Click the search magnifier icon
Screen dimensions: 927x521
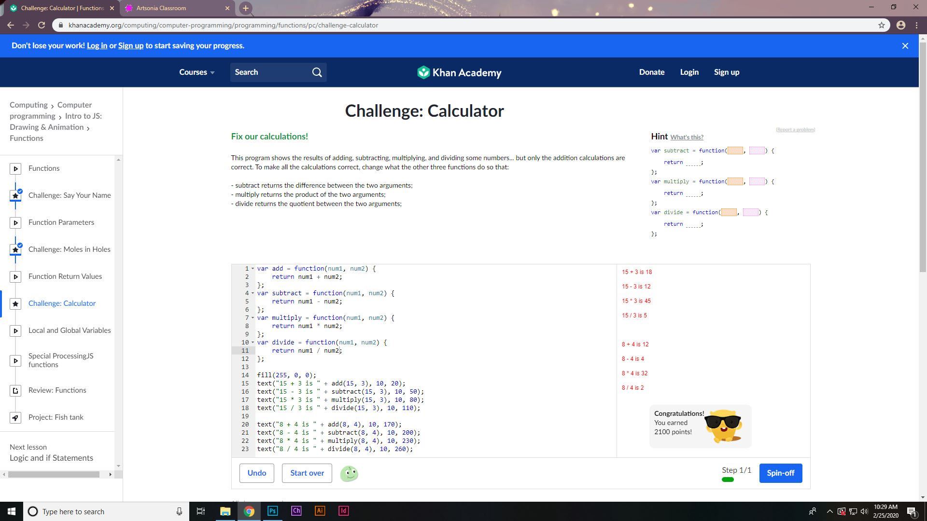pyautogui.click(x=317, y=72)
